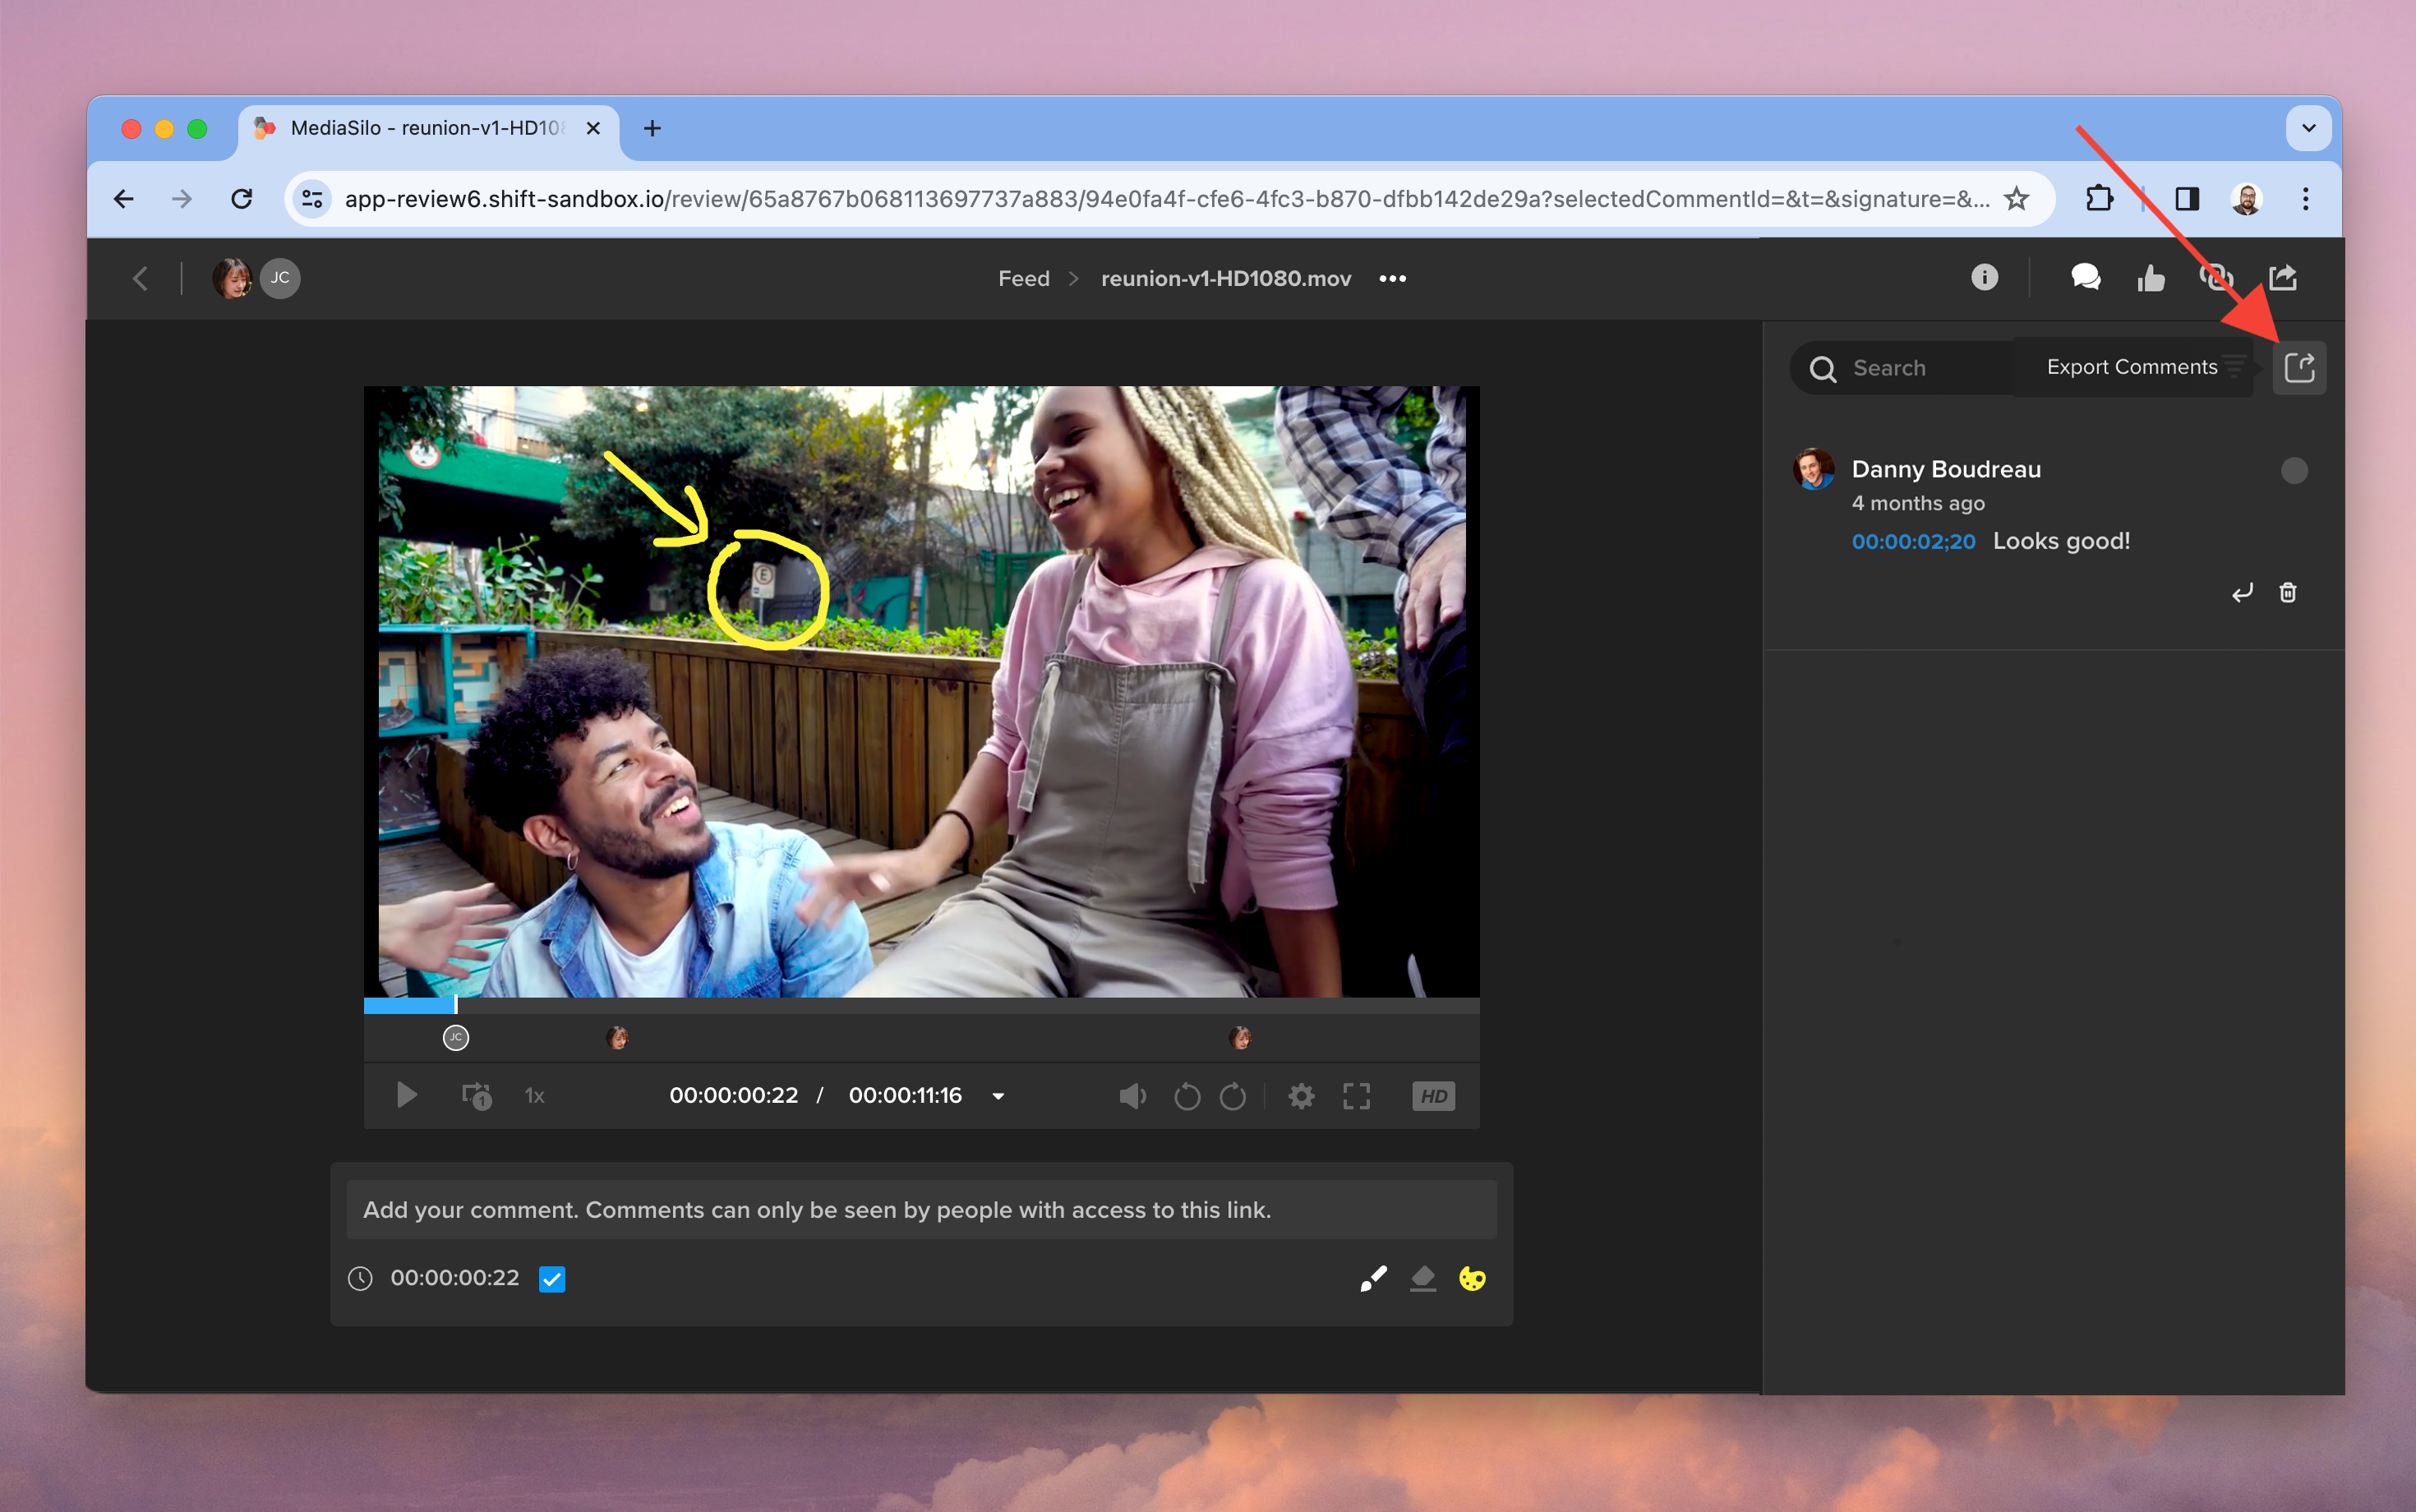Click the share arrow icon in header
Viewport: 2416px width, 1512px height.
coord(2283,277)
